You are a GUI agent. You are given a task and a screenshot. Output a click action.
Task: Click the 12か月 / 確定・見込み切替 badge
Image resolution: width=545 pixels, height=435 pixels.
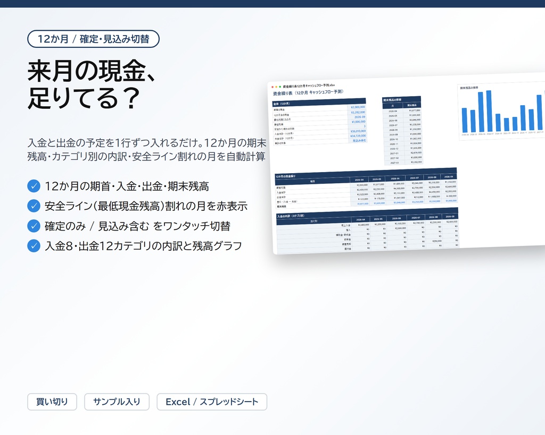click(93, 39)
